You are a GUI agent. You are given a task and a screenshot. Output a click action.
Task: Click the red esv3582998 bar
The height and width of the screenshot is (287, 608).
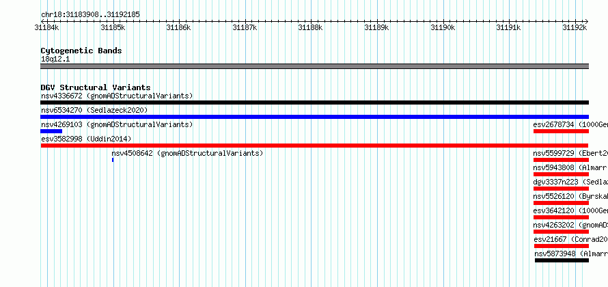point(314,146)
